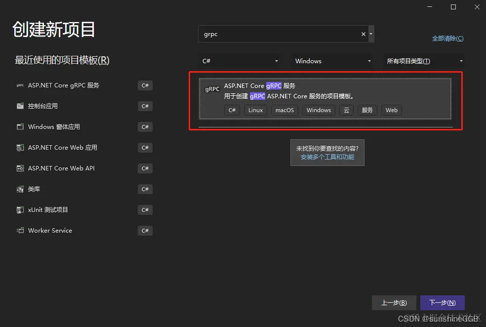Click the 全部清除 link
Viewport: 486px width, 327px height.
[x=447, y=39]
